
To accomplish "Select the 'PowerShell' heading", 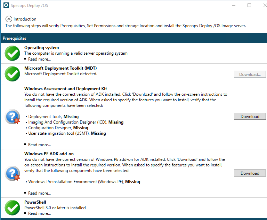I will coord(35,202).
